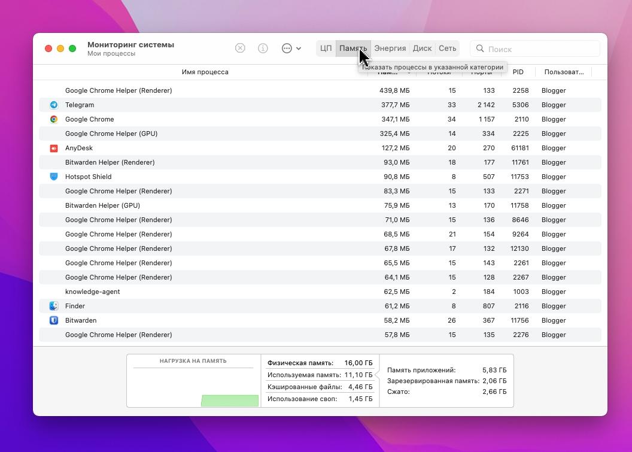Viewport: 632px width, 452px height.
Task: Click PID 61181 in the AnyDesk row
Action: (520, 148)
